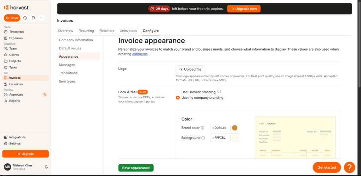
Task: Click the Reports bar chart icon
Action: coord(6,101)
